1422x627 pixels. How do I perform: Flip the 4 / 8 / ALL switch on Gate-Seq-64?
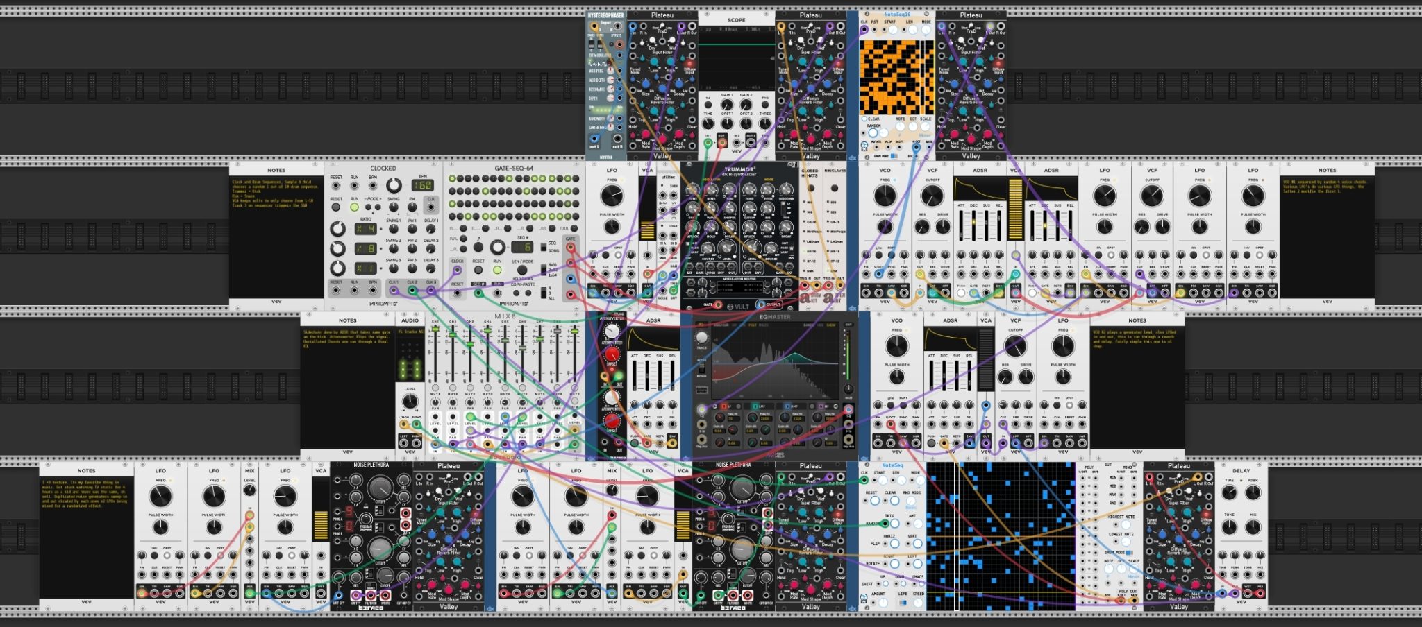(544, 293)
